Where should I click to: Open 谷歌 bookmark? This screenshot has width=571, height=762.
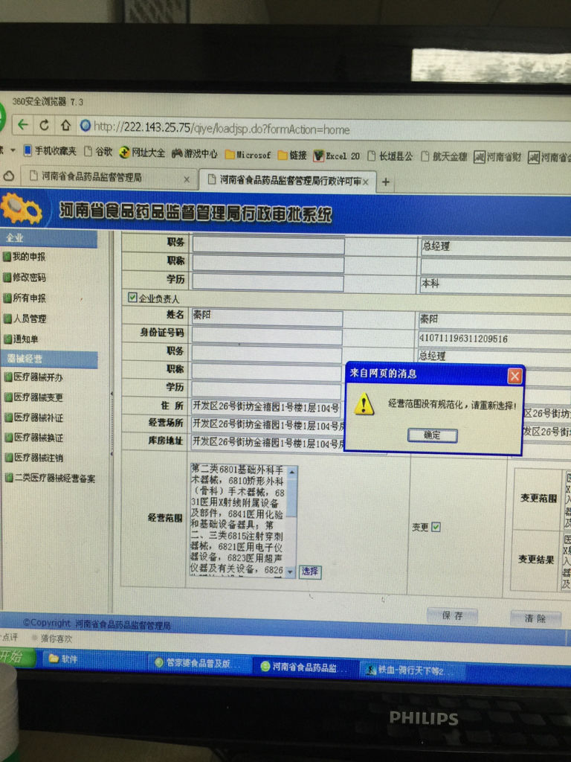click(97, 152)
